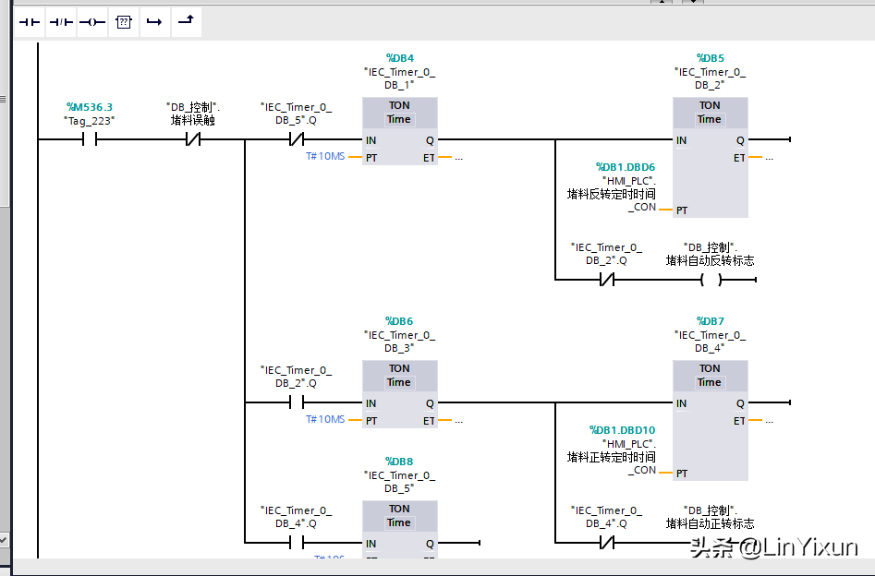Select the 堵料误触 normally closed contact
875x576 pixels.
pos(193,140)
